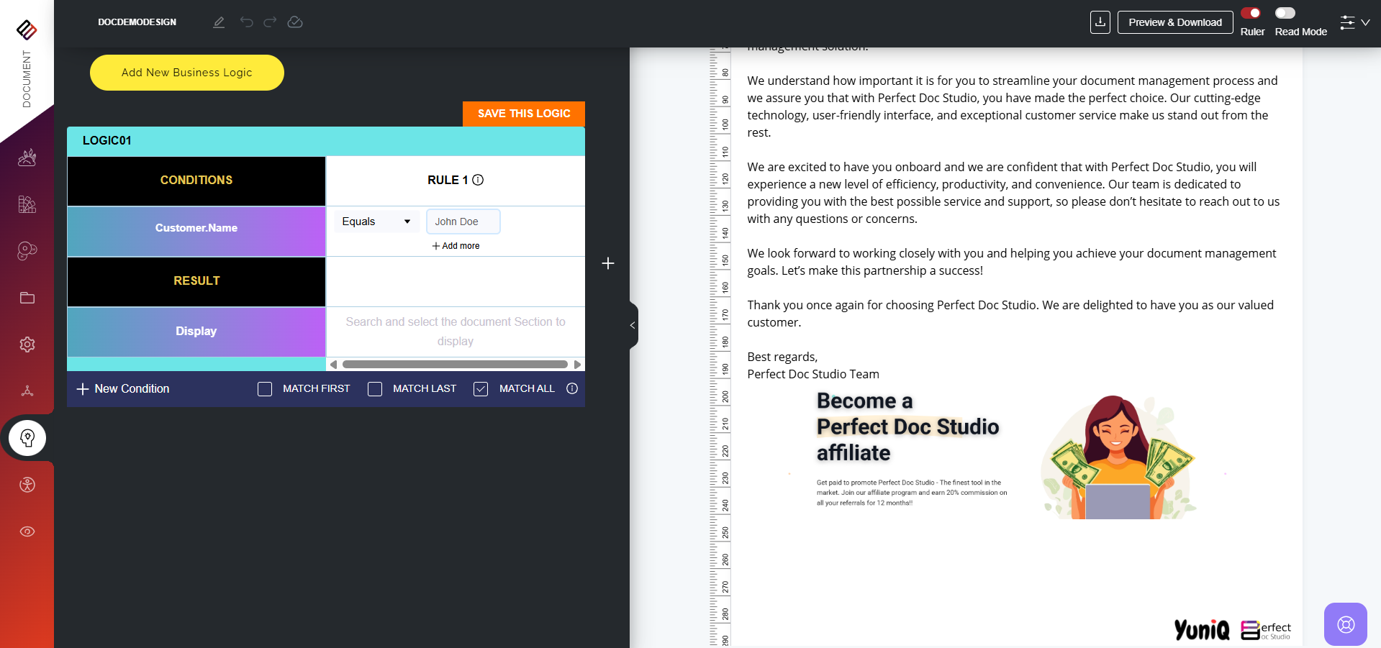Screen dimensions: 1381x648
Task: Click the eye preview icon in sidebar
Action: pos(27,531)
